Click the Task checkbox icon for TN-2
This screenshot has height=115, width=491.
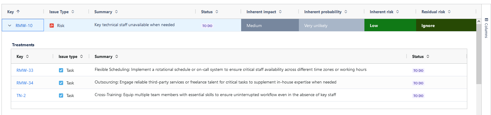click(x=61, y=95)
